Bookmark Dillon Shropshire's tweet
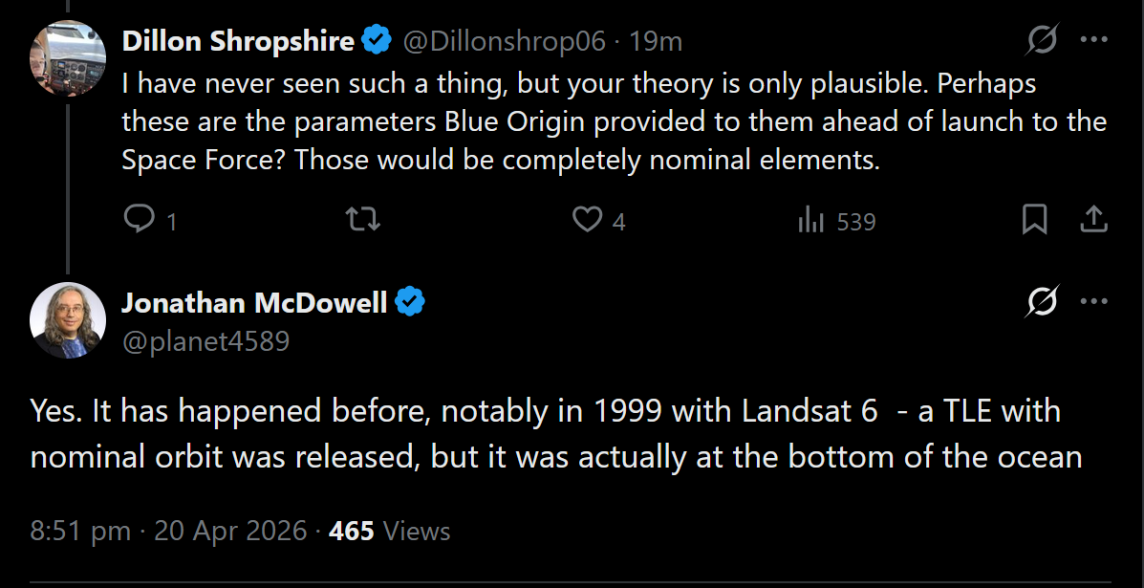Viewport: 1144px width, 588px height. tap(1034, 221)
